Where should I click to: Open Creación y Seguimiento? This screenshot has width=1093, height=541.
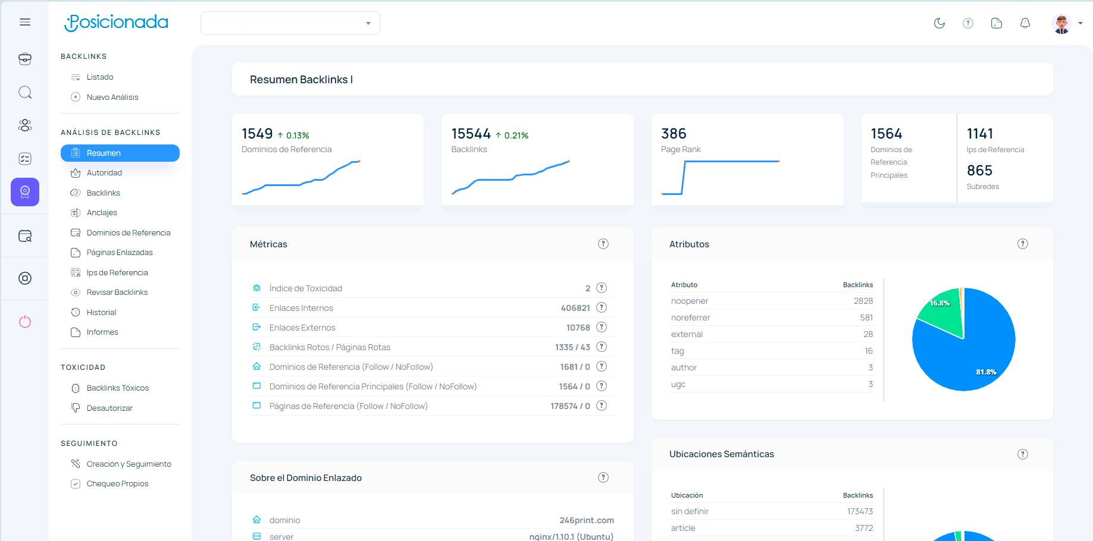[x=129, y=464]
